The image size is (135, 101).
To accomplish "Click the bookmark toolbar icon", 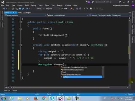I will [x=91, y=9].
